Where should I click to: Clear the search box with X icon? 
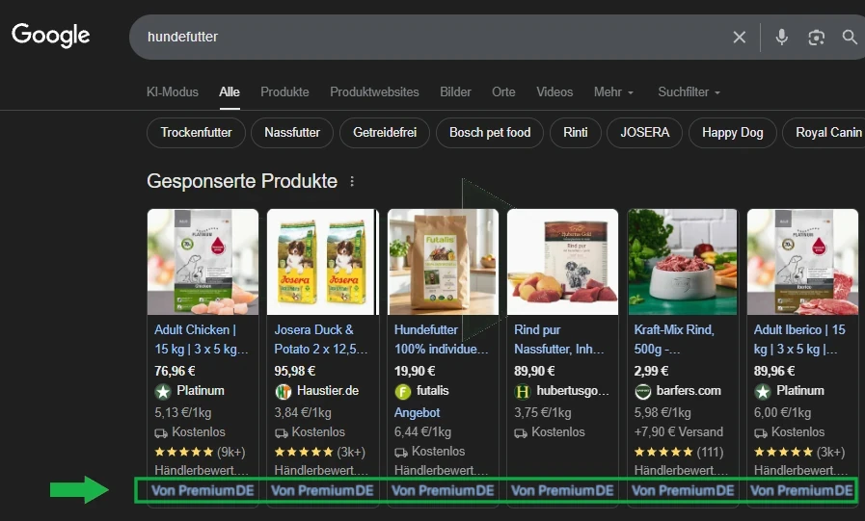pos(740,37)
